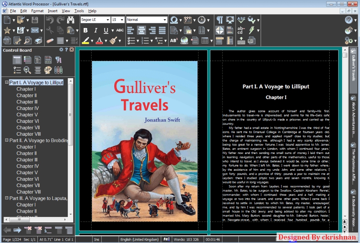Collapse Part I. A Voyage to Lilliput

[7, 82]
